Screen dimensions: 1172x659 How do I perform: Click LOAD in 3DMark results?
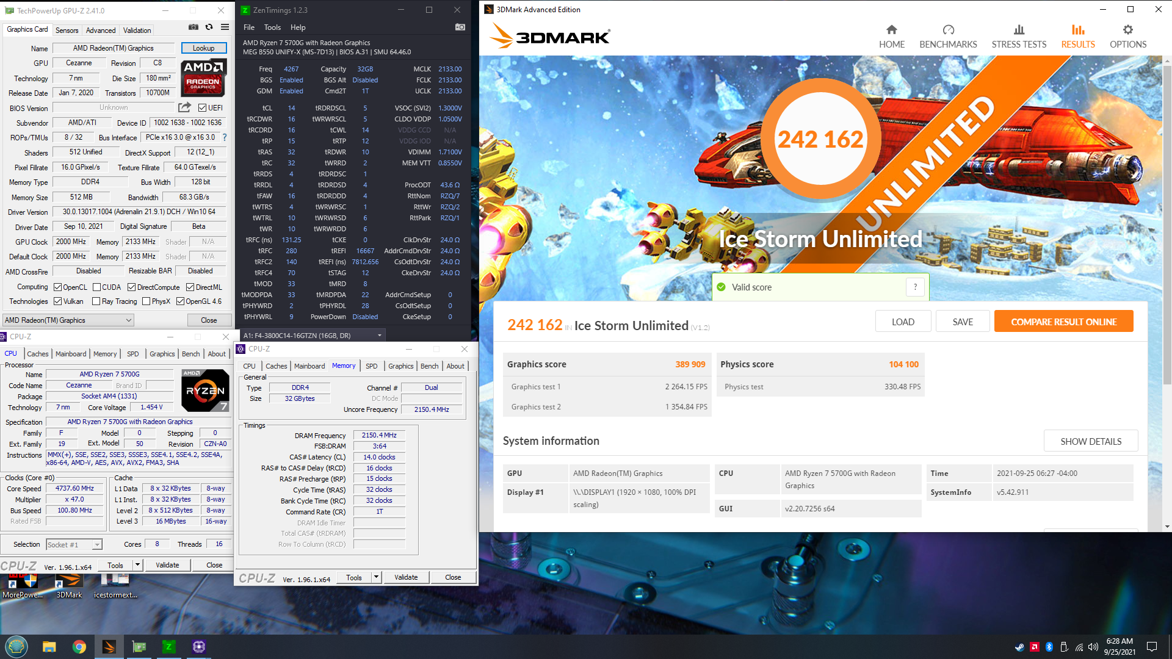pyautogui.click(x=903, y=322)
